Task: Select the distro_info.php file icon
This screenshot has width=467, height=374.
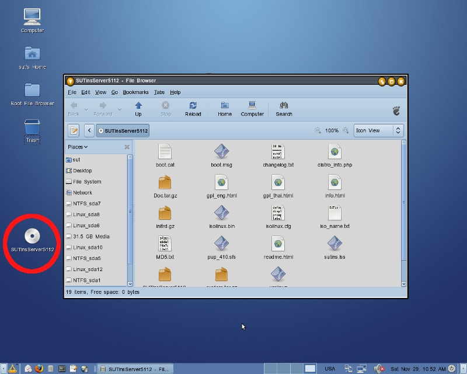Action: [334, 151]
